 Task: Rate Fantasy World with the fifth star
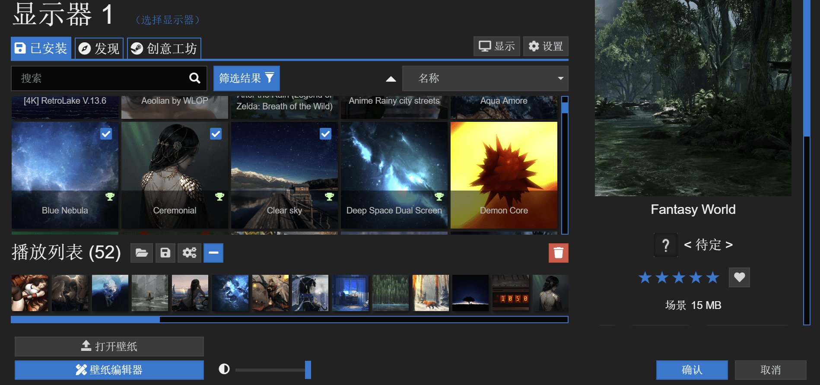[712, 277]
